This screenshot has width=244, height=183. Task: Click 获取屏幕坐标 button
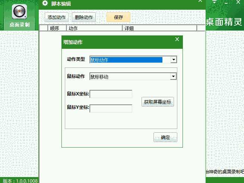[x=158, y=102]
